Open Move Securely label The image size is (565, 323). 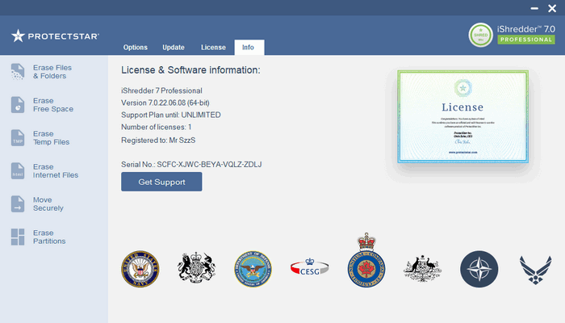tap(48, 203)
